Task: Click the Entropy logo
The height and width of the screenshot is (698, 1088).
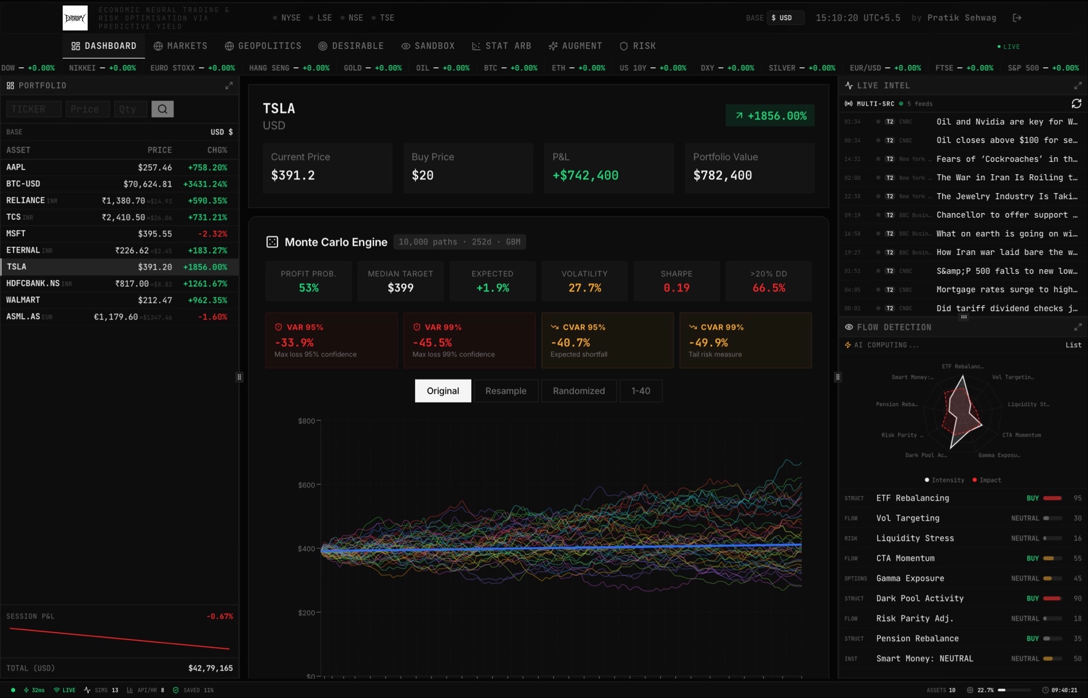Action: click(x=75, y=18)
